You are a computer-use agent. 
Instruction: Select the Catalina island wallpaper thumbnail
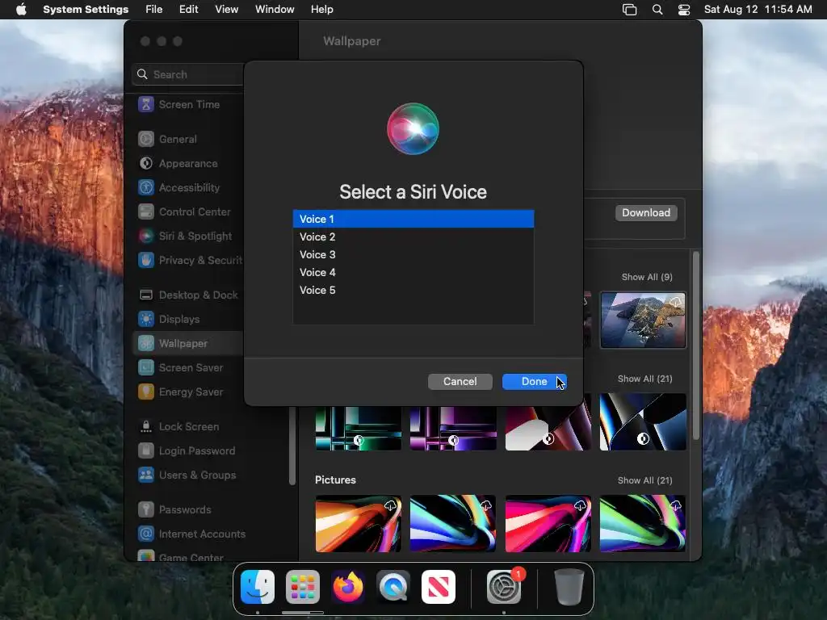click(643, 320)
